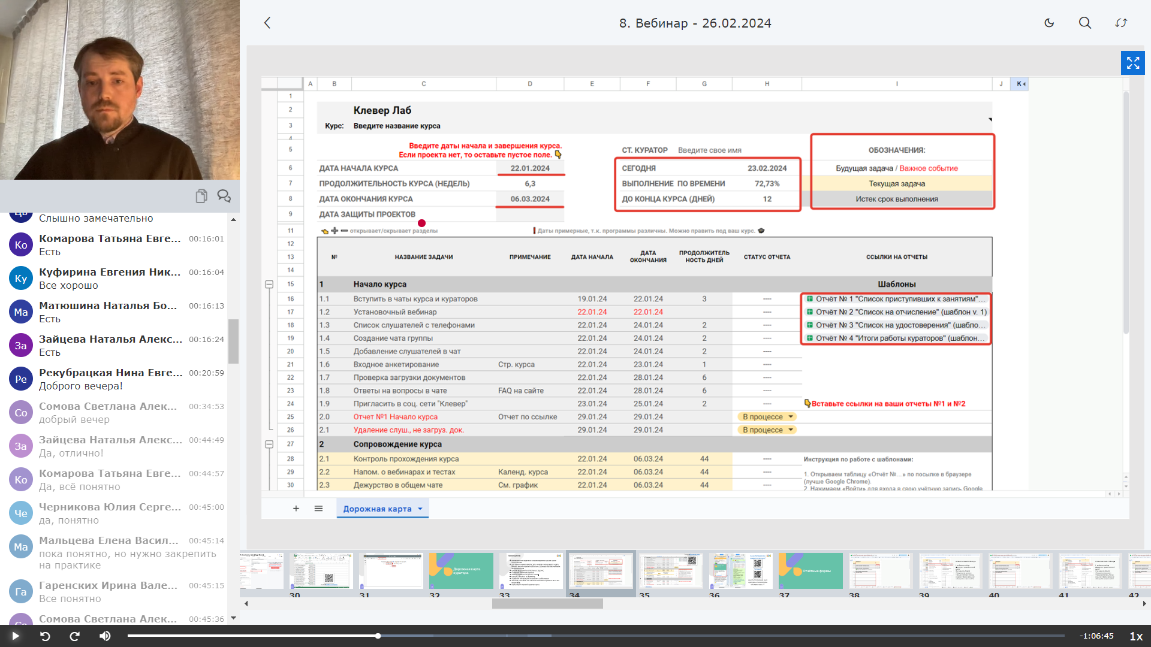The image size is (1151, 647).
Task: Change the 1x playback speed
Action: pyautogui.click(x=1135, y=636)
